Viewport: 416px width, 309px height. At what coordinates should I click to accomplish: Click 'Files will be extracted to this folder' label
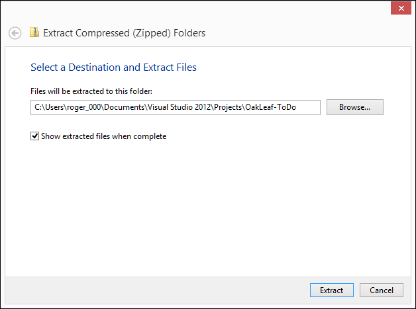[x=91, y=91]
